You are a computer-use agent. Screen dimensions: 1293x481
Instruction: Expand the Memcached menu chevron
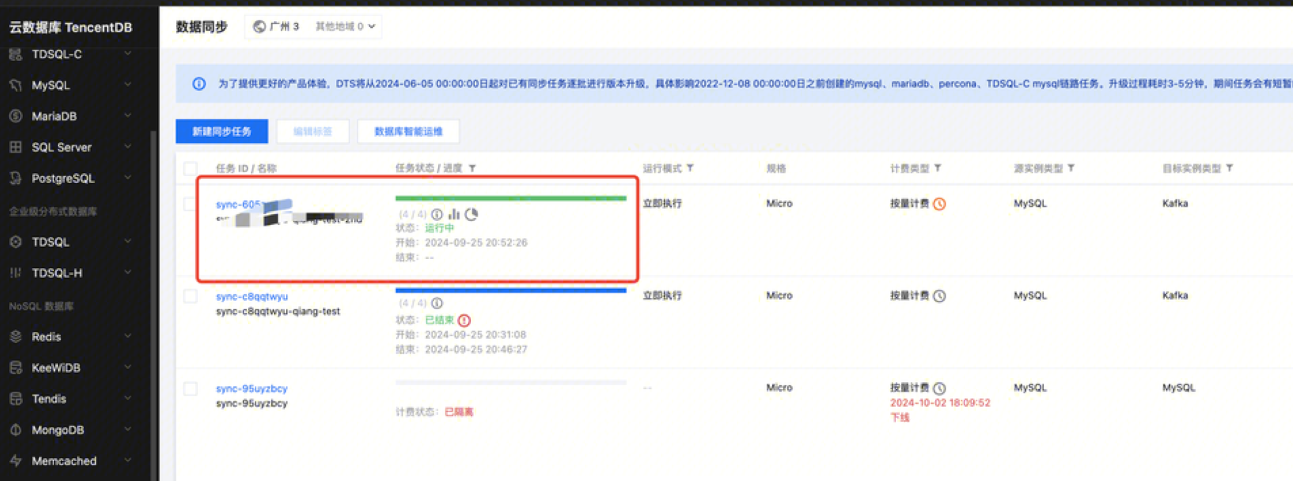128,460
